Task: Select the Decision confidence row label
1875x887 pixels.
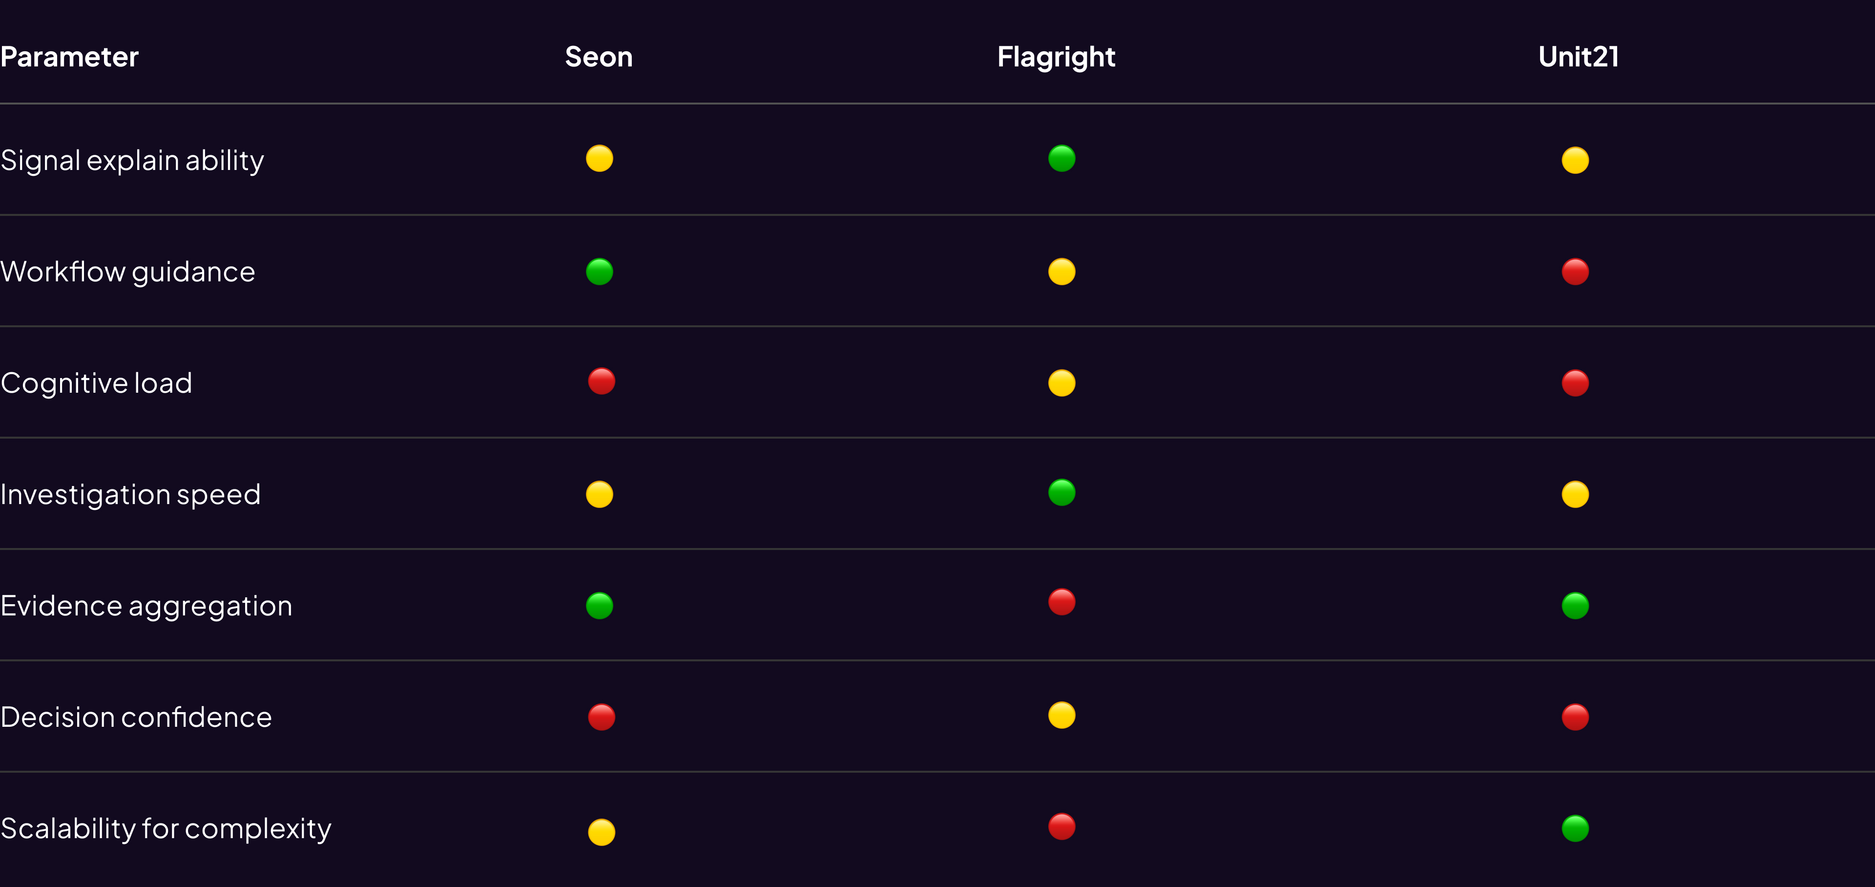Action: click(x=136, y=718)
